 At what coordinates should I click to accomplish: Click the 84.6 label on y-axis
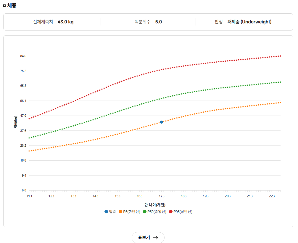[23, 56]
